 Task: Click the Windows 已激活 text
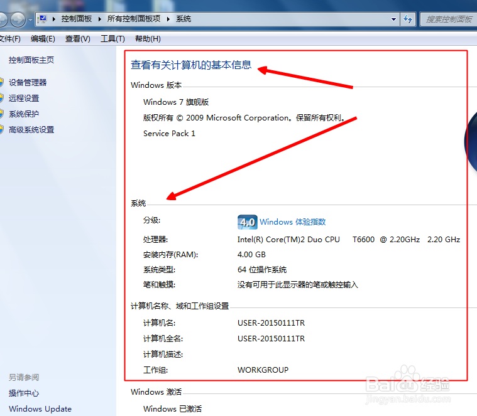[172, 409]
